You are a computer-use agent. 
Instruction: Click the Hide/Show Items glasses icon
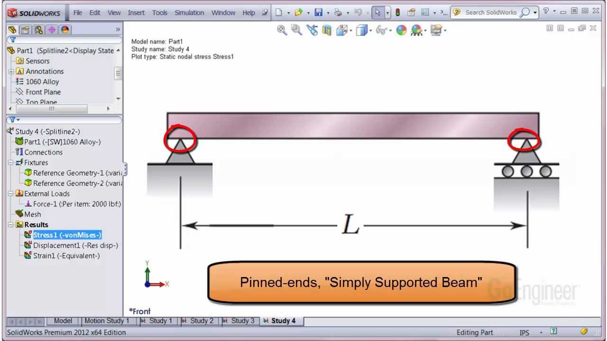[x=381, y=30]
